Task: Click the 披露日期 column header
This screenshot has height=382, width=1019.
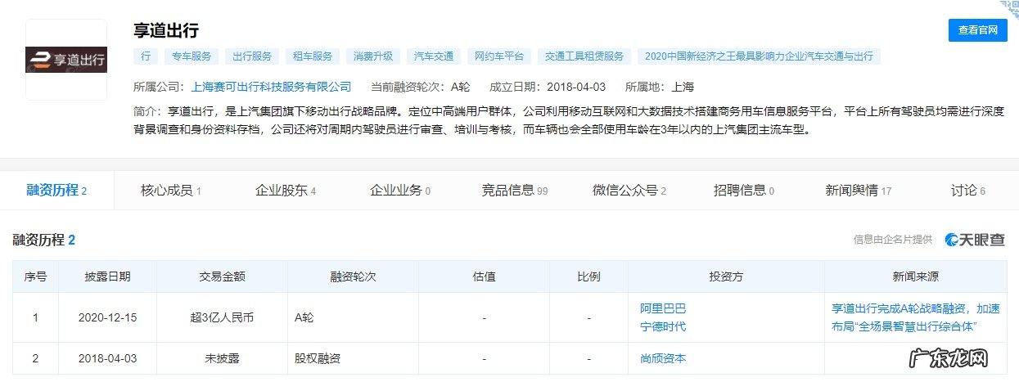Action: (107, 276)
